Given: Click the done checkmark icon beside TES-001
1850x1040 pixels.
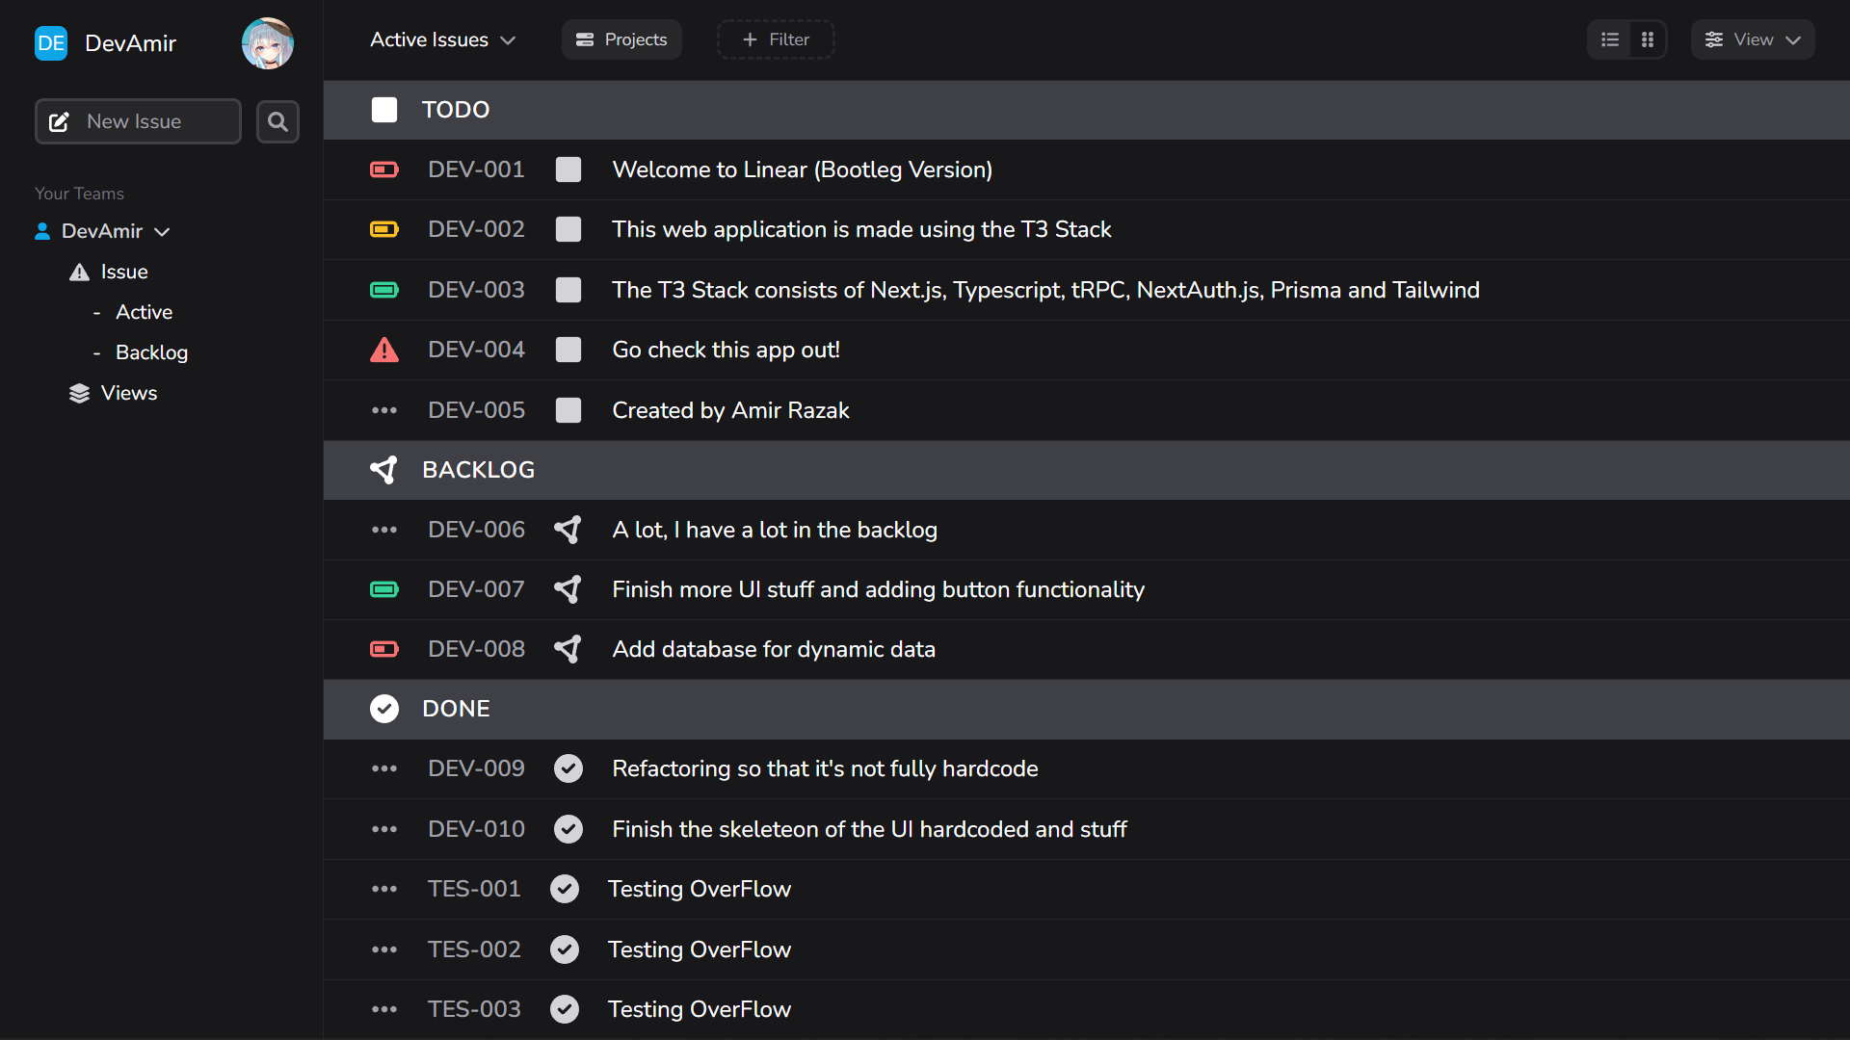Looking at the screenshot, I should click(565, 889).
